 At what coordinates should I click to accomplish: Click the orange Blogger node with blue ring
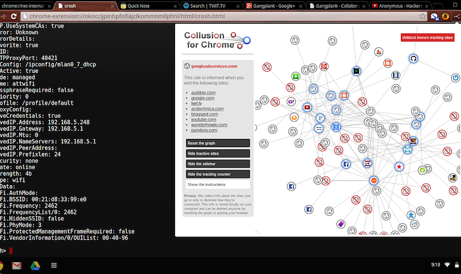[344, 96]
